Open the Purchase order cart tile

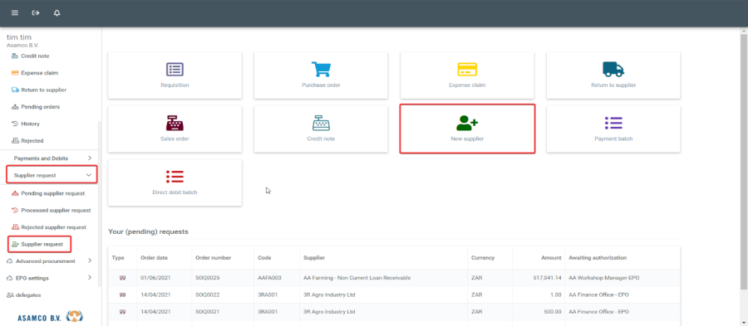pos(321,75)
